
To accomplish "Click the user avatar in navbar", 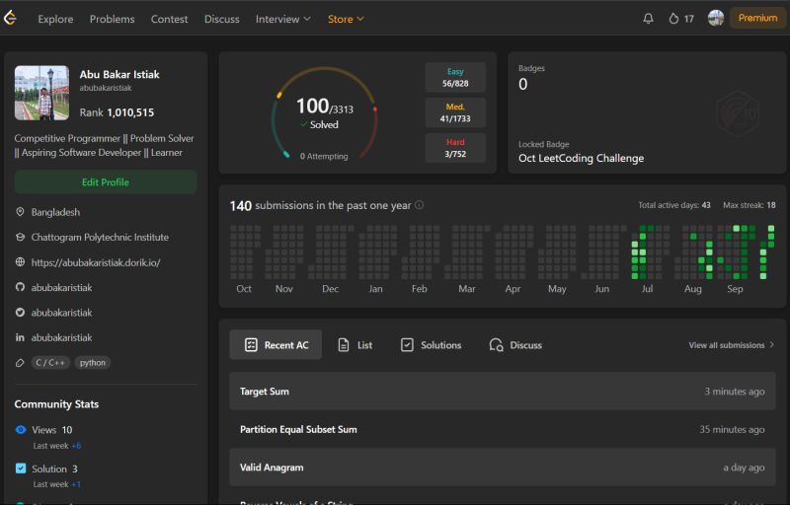I will [x=716, y=18].
